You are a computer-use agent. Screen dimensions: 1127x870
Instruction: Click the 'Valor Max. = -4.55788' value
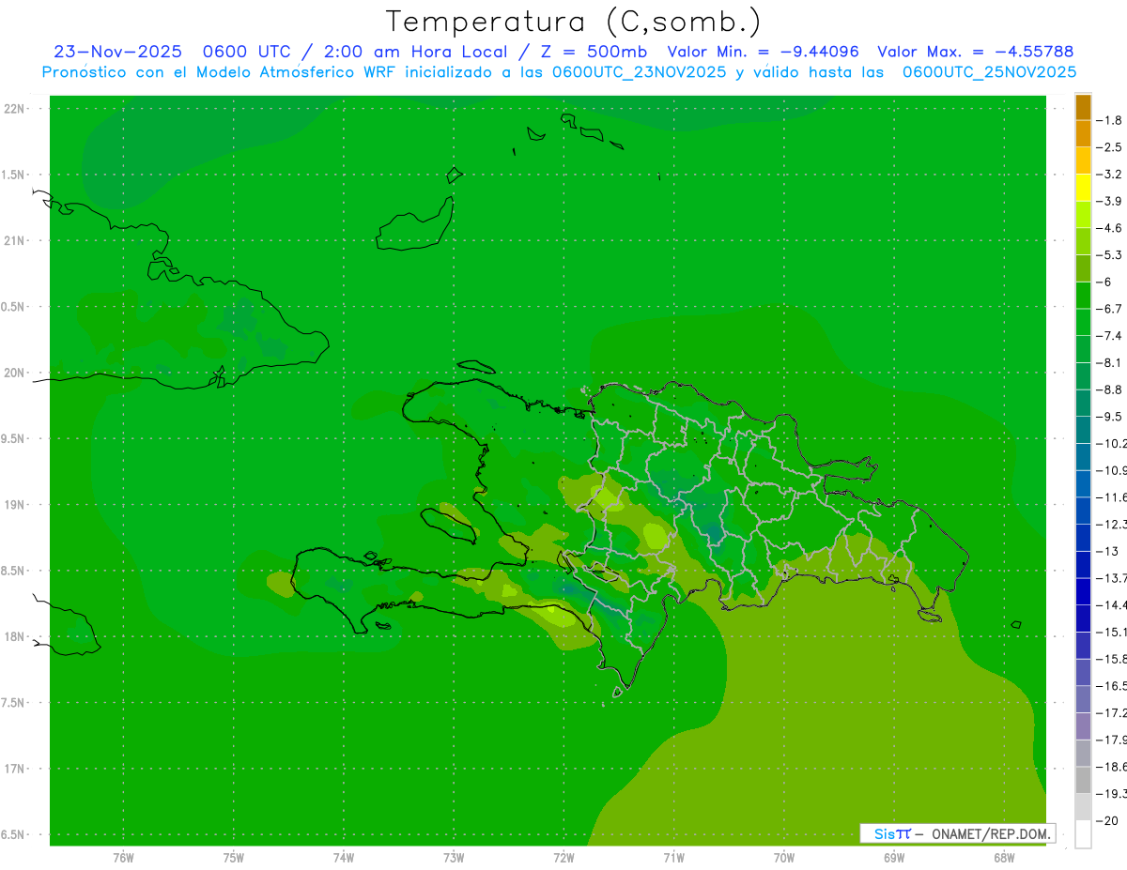click(x=975, y=52)
